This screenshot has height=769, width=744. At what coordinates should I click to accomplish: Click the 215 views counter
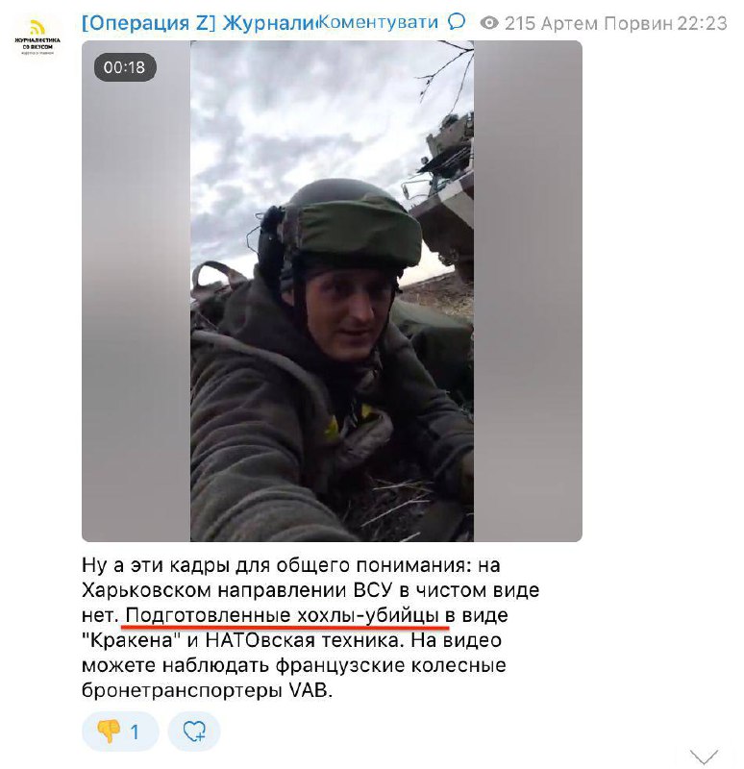[520, 23]
